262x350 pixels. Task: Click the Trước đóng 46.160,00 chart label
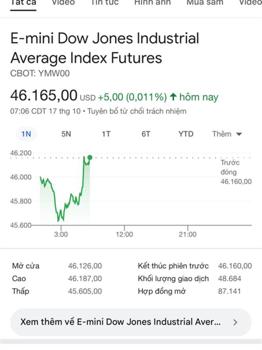click(x=236, y=172)
